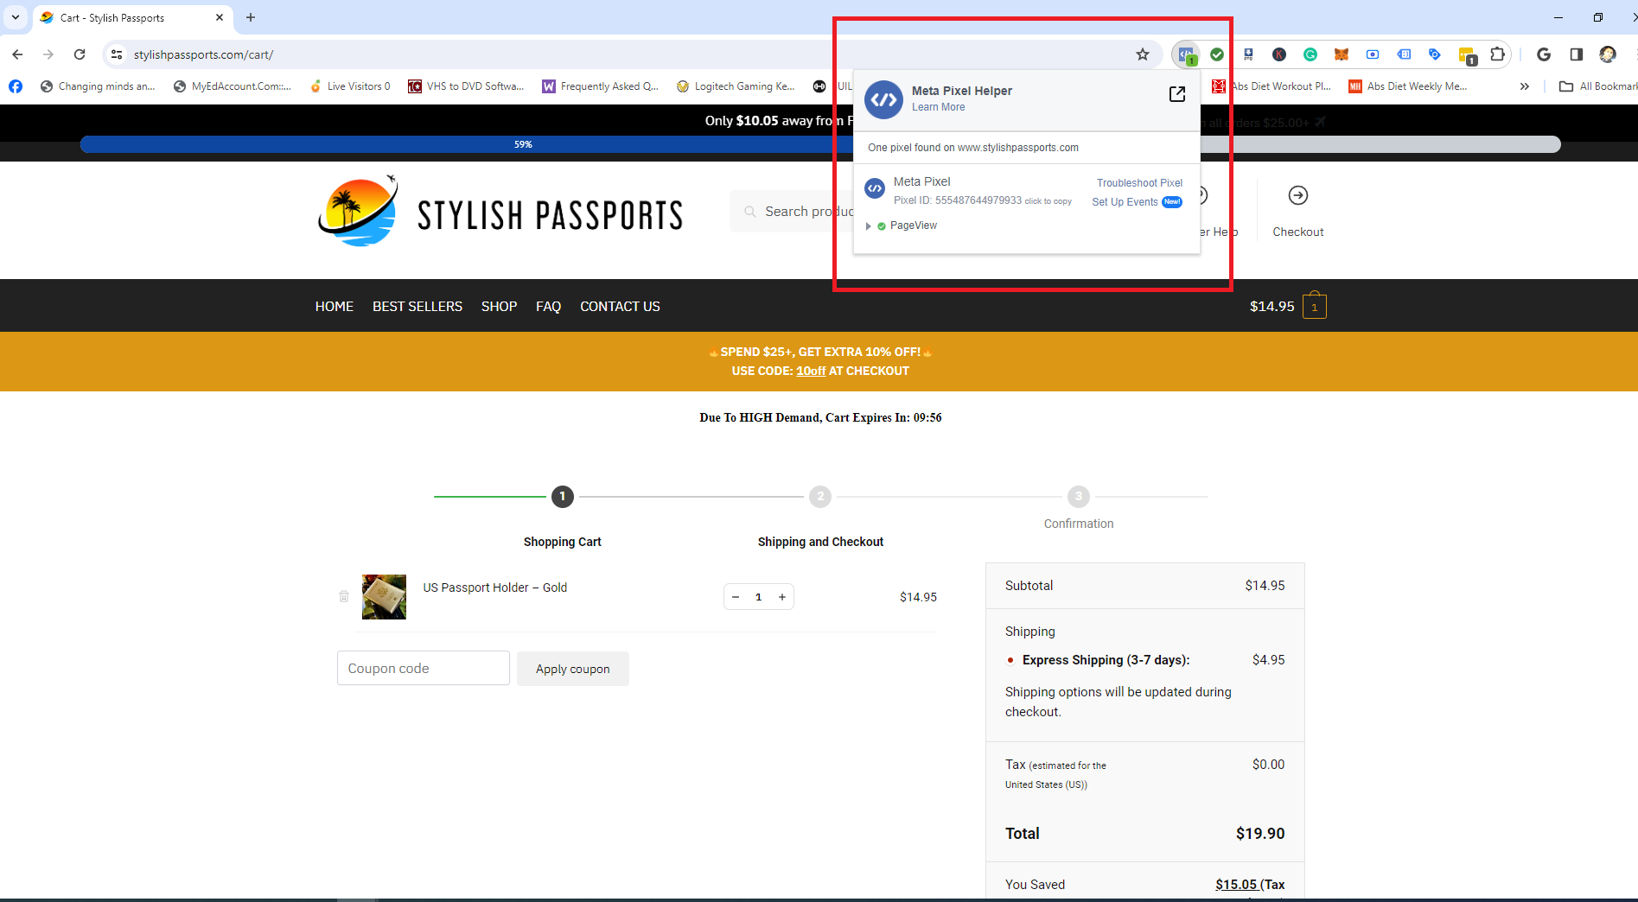The width and height of the screenshot is (1638, 902).
Task: Click the Checkout arrow icon in header
Action: click(x=1298, y=195)
